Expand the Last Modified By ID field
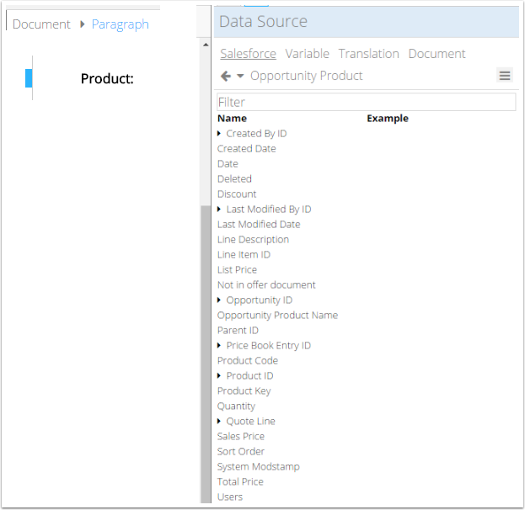The width and height of the screenshot is (525, 510). [x=220, y=210]
